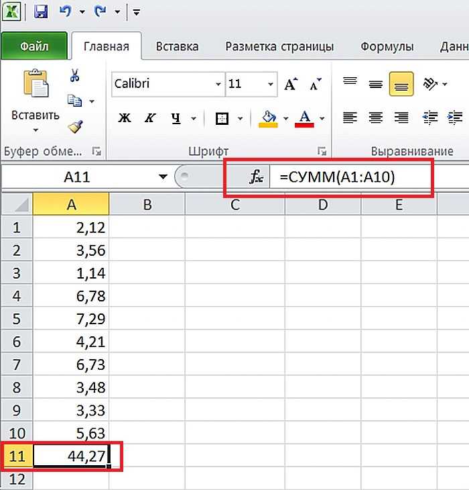The height and width of the screenshot is (490, 469).
Task: Open the Copy options dropdown arrow
Action: click(x=92, y=101)
